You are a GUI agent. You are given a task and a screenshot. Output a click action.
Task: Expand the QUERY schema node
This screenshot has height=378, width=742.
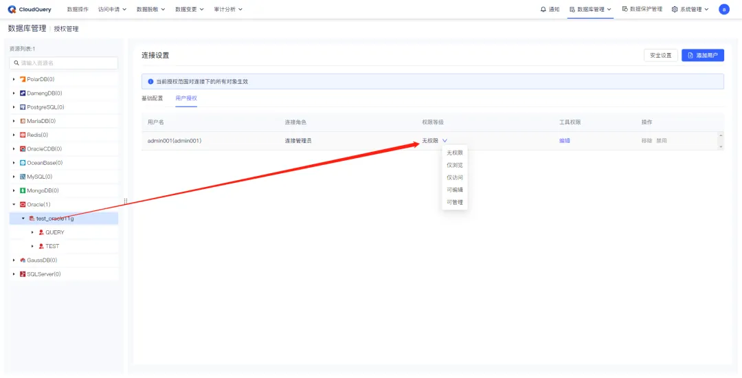click(32, 232)
